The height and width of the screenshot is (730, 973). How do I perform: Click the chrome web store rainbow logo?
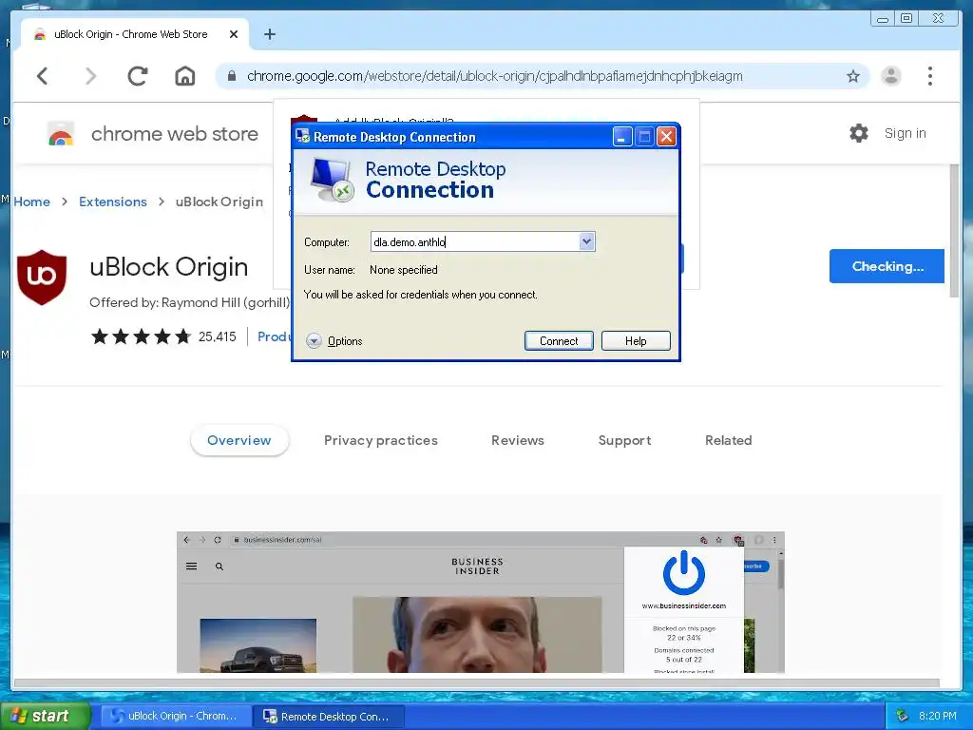pos(61,133)
